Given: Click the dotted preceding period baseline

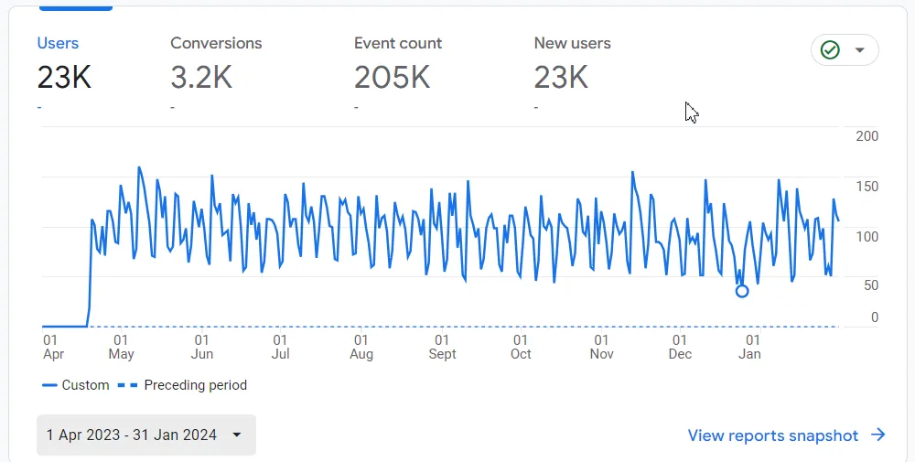Looking at the screenshot, I should click(457, 327).
